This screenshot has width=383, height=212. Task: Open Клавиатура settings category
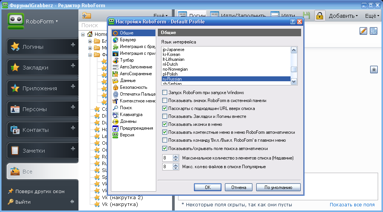point(133,115)
